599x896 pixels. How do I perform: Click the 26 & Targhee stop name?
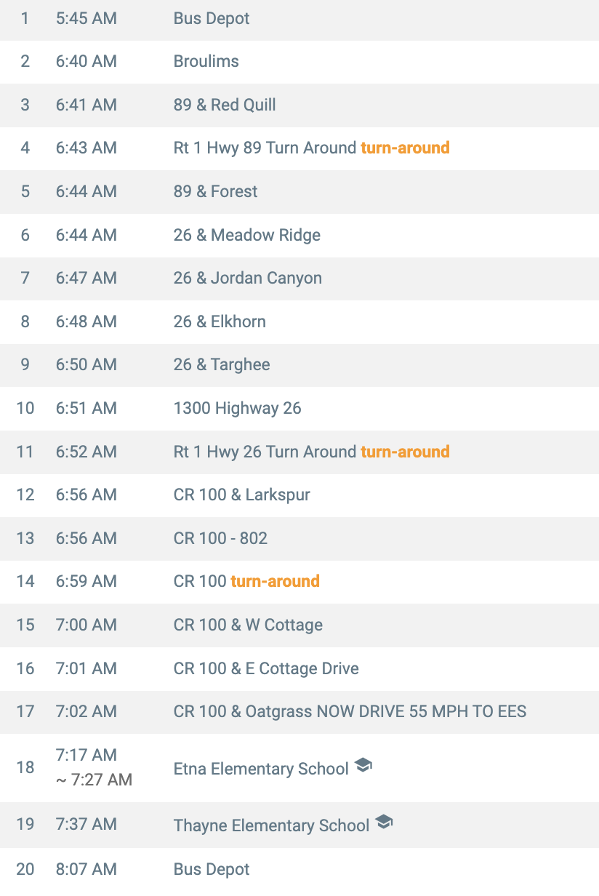[221, 364]
